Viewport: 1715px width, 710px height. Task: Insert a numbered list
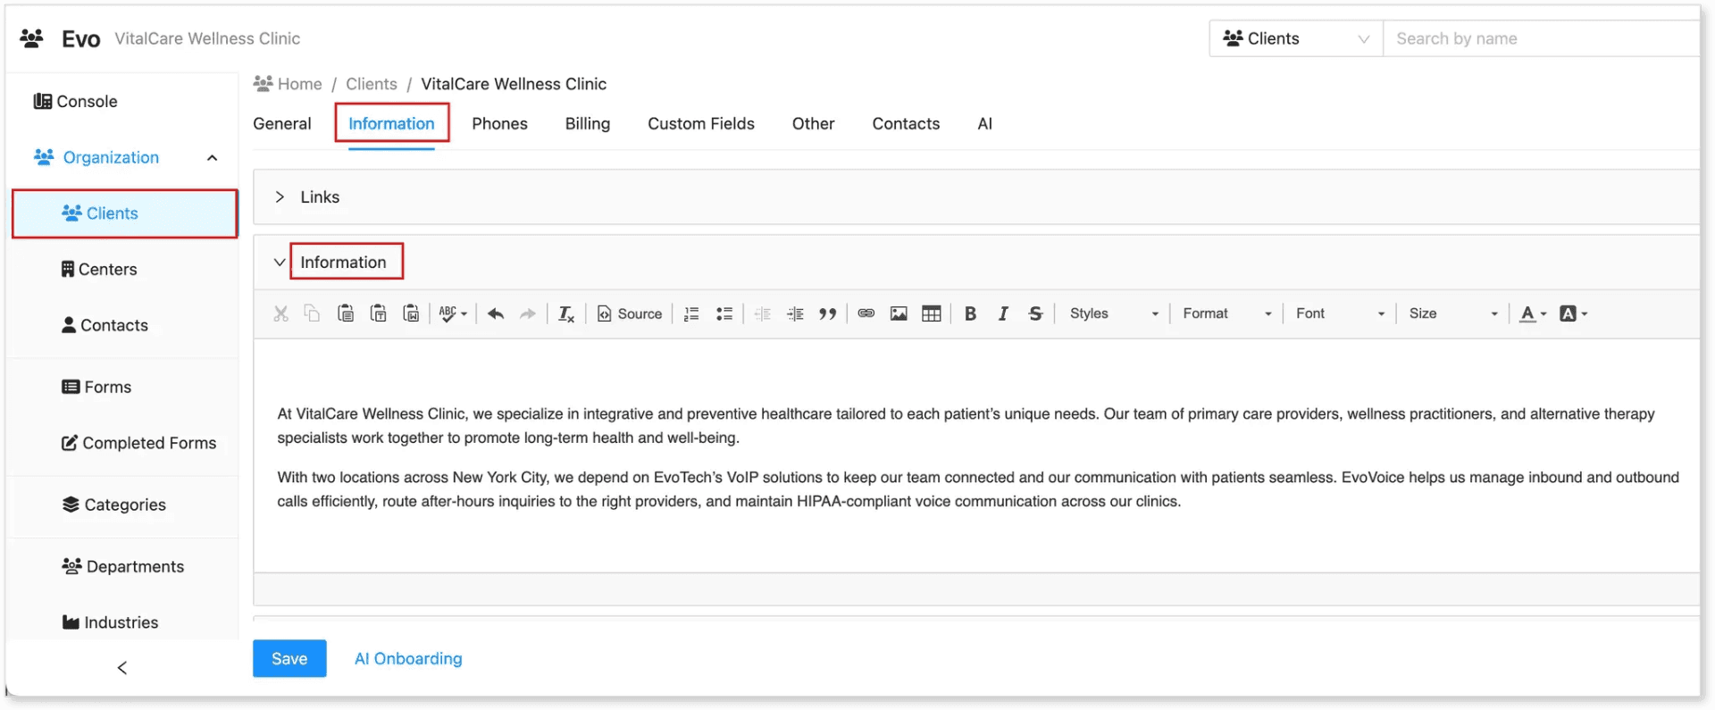(x=691, y=313)
